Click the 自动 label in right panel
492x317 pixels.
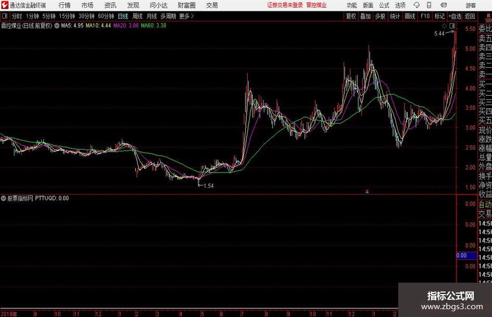[x=485, y=205]
